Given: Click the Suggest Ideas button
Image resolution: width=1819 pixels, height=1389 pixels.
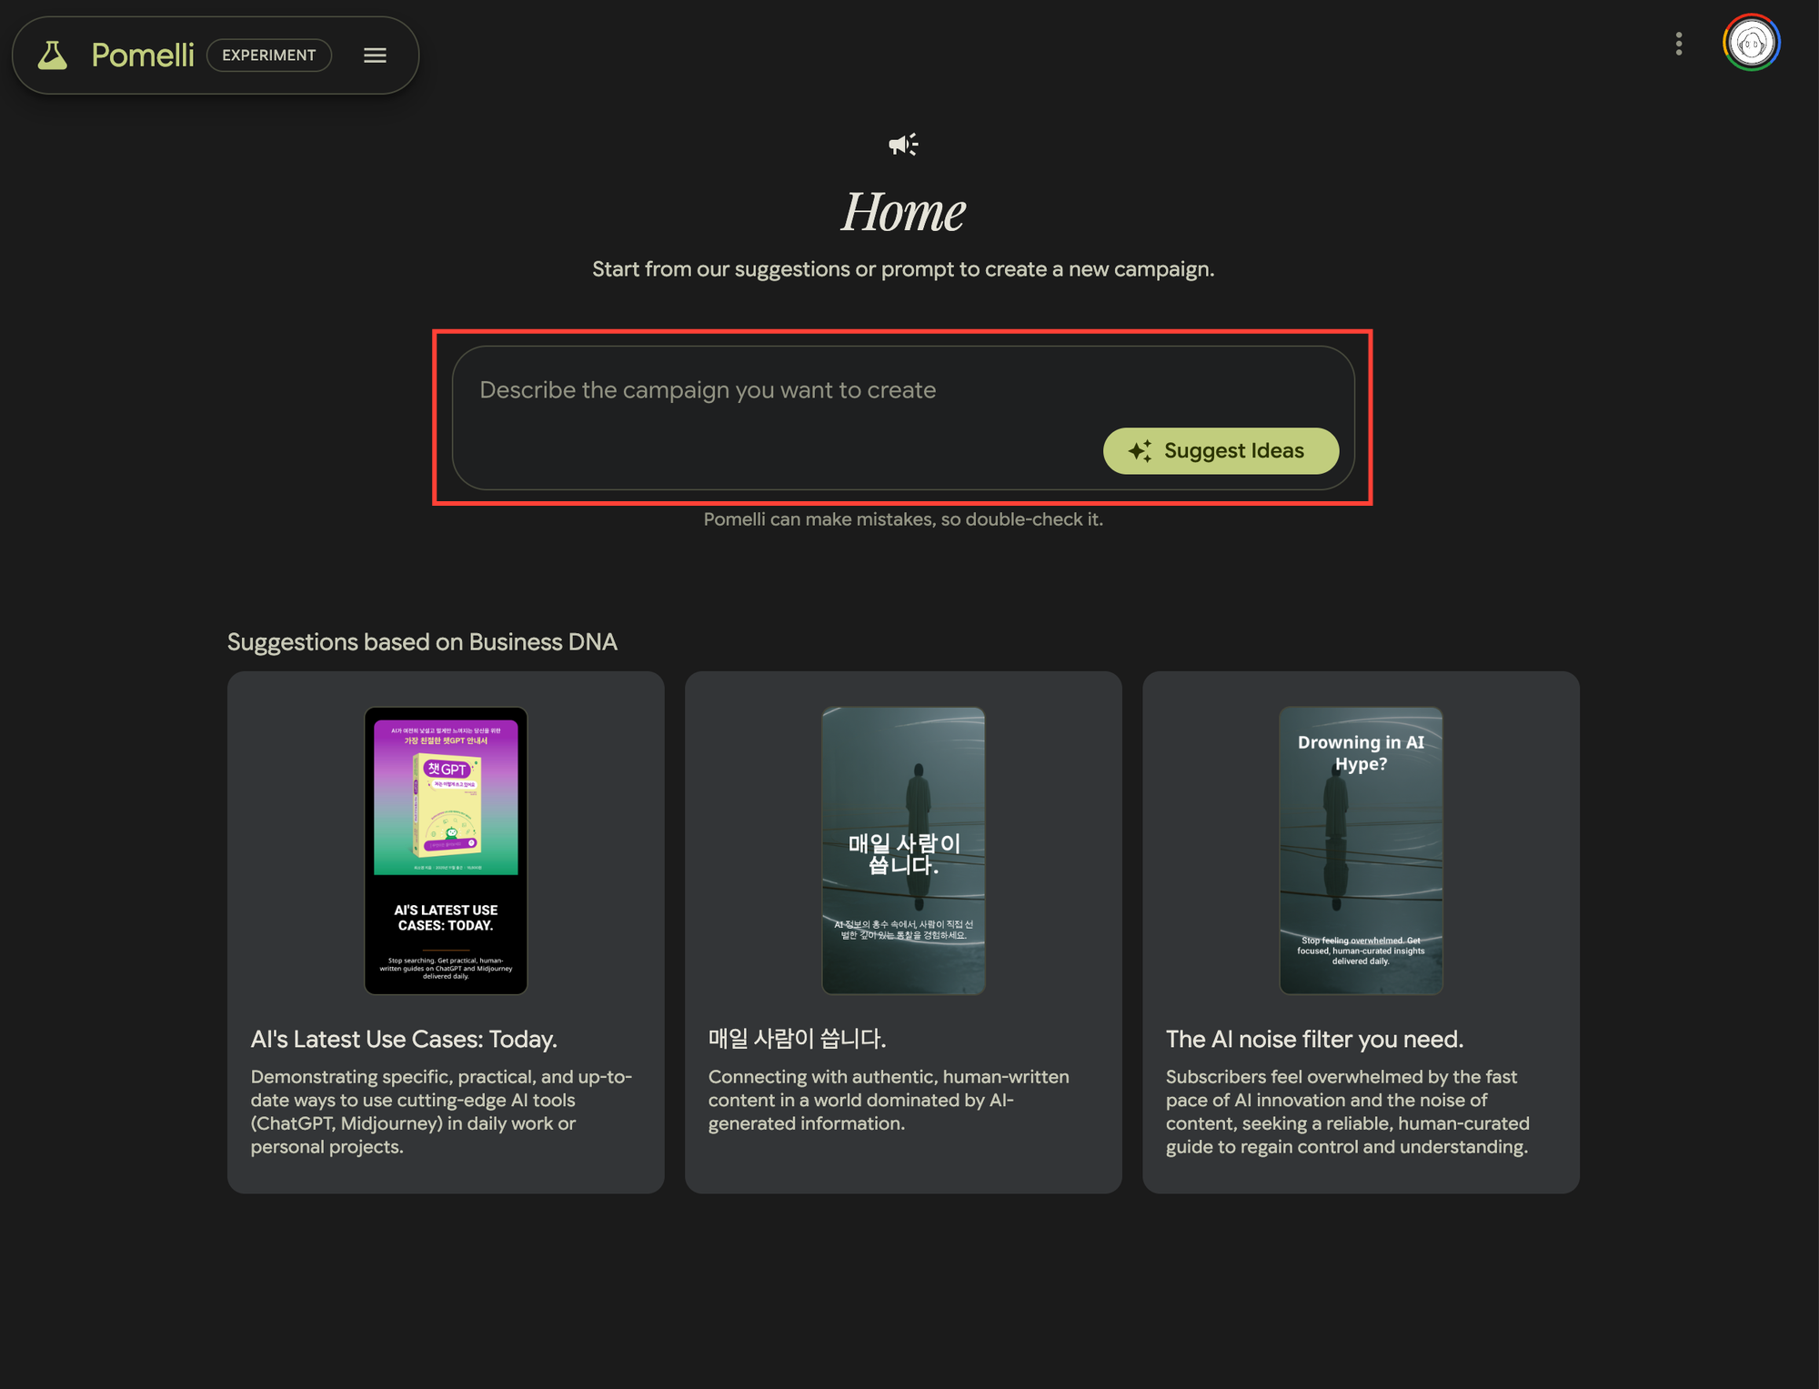Looking at the screenshot, I should click(x=1221, y=451).
